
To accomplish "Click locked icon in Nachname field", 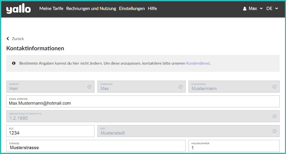I will pyautogui.click(x=275, y=87).
